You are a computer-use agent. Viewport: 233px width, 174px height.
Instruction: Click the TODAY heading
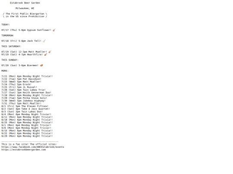6,24
